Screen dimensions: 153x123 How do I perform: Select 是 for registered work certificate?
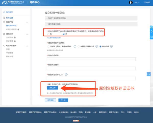coord(48,34)
